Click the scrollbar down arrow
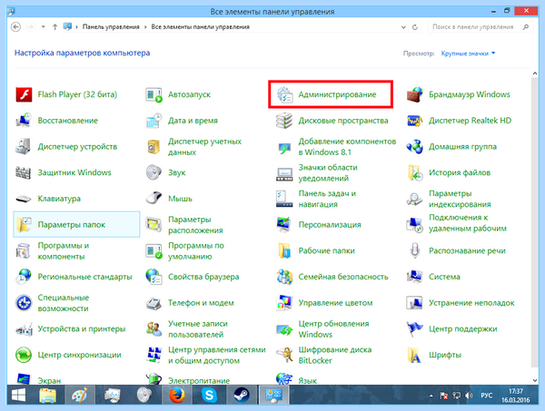The image size is (545, 411). [535, 380]
